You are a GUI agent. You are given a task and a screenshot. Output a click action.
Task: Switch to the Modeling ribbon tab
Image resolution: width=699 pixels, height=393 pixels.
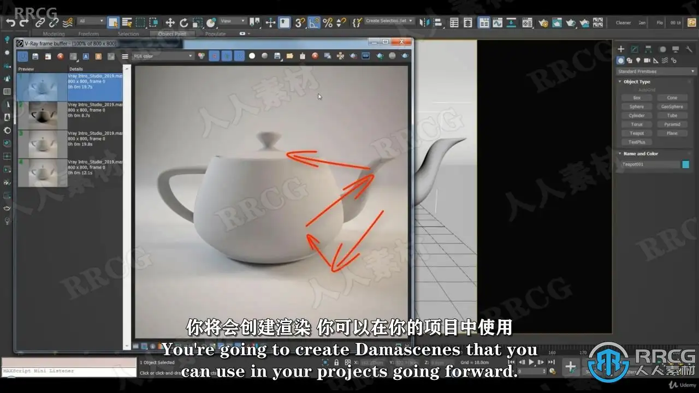click(54, 34)
